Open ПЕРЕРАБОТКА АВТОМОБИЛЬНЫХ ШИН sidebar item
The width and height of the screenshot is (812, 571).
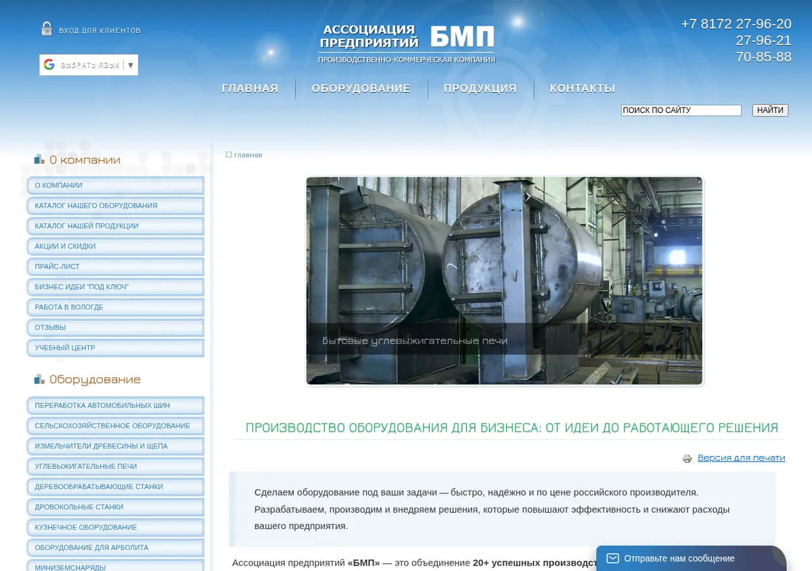(x=115, y=405)
